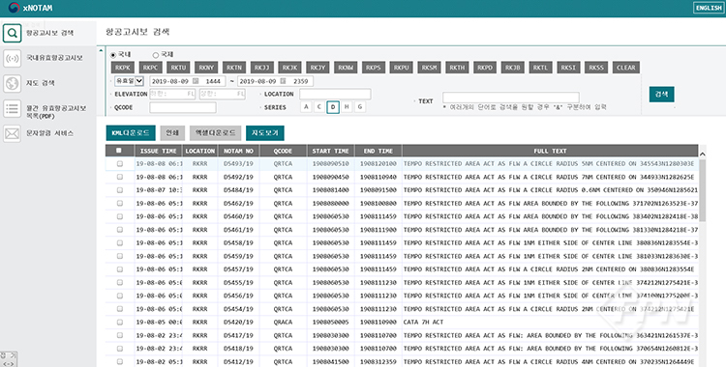Collapse the search panel with the triangle icon
Screen dimensions: 726x367
[101, 50]
